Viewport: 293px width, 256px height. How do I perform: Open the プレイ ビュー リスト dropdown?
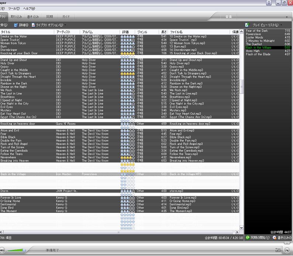281,25
